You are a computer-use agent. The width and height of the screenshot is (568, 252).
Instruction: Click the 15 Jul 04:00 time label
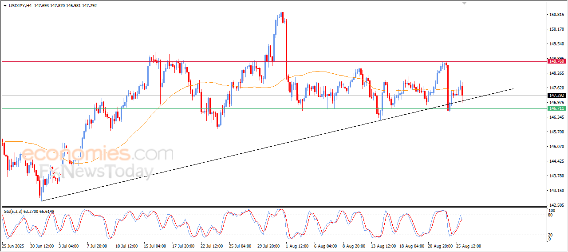156,246
